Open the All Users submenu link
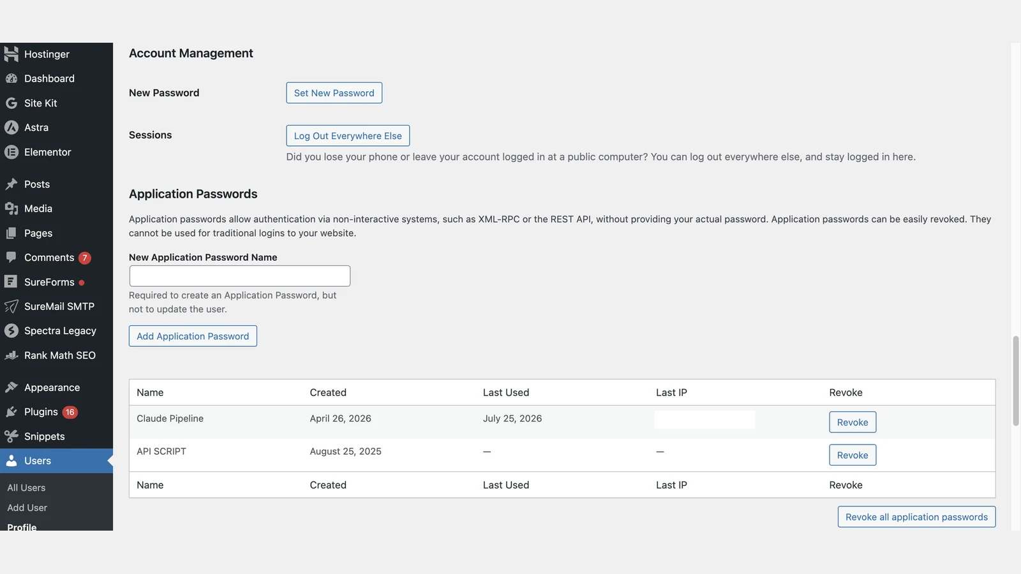 [26, 488]
